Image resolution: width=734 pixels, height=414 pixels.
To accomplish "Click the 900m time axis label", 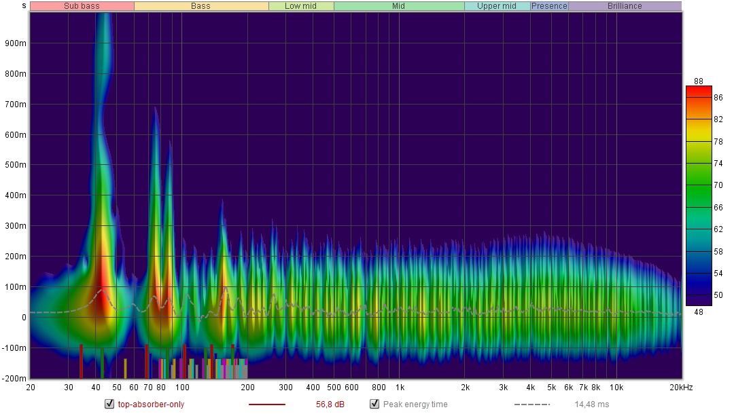I will click(x=16, y=43).
